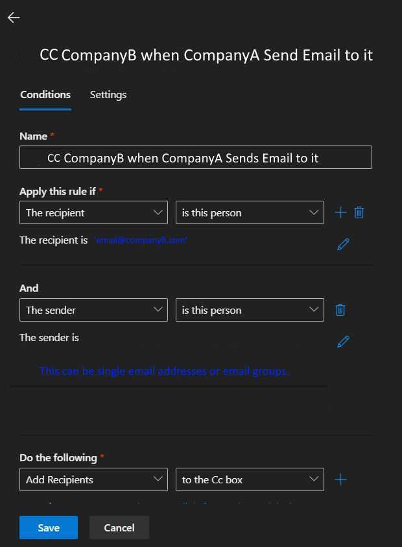Click inside the rule Name field

(195, 157)
